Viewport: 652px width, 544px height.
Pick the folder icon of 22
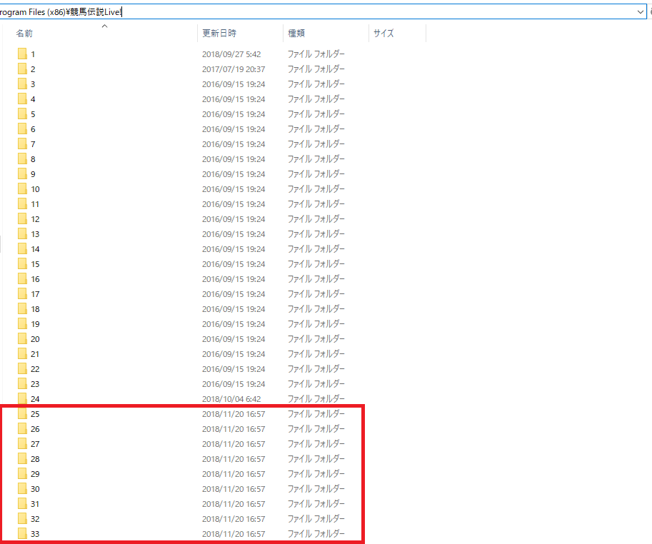[x=22, y=368]
